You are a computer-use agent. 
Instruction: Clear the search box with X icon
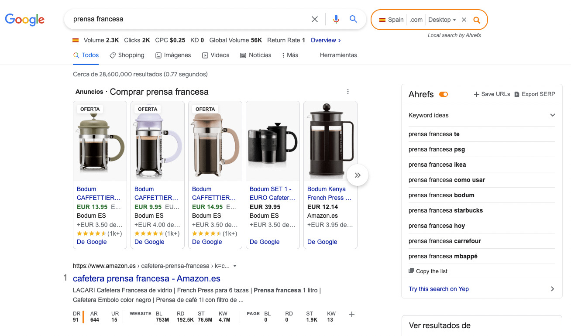pyautogui.click(x=315, y=19)
